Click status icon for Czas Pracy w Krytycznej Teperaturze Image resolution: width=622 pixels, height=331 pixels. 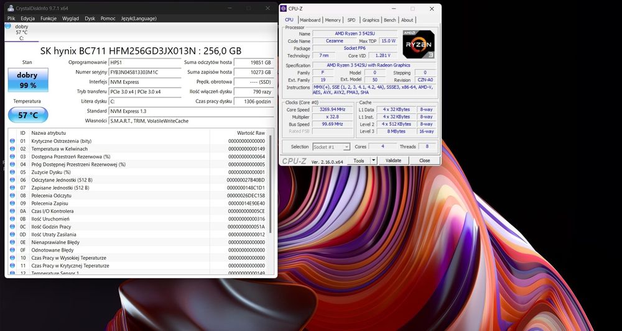[x=12, y=266]
